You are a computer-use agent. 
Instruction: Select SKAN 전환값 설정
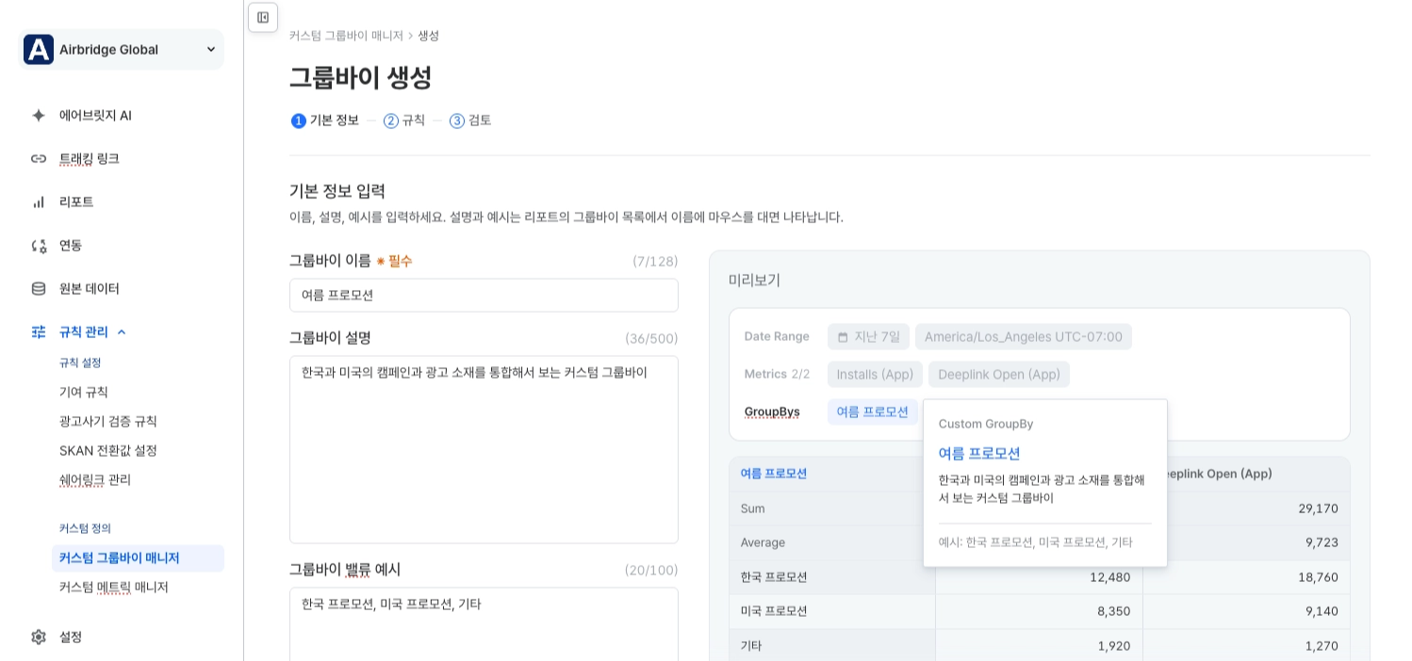[108, 450]
